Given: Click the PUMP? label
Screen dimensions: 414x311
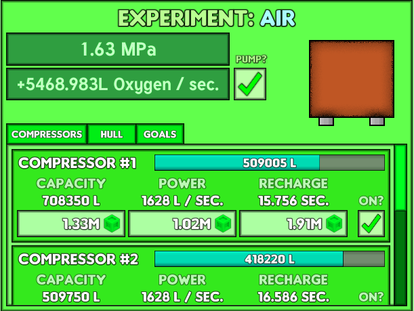Looking at the screenshot, I should tap(251, 59).
